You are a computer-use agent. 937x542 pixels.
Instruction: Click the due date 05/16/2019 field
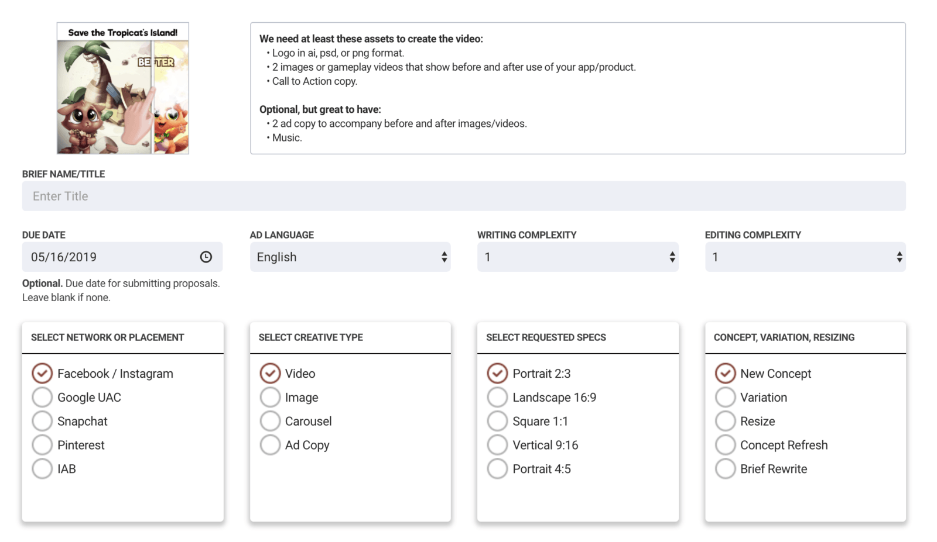coord(122,257)
